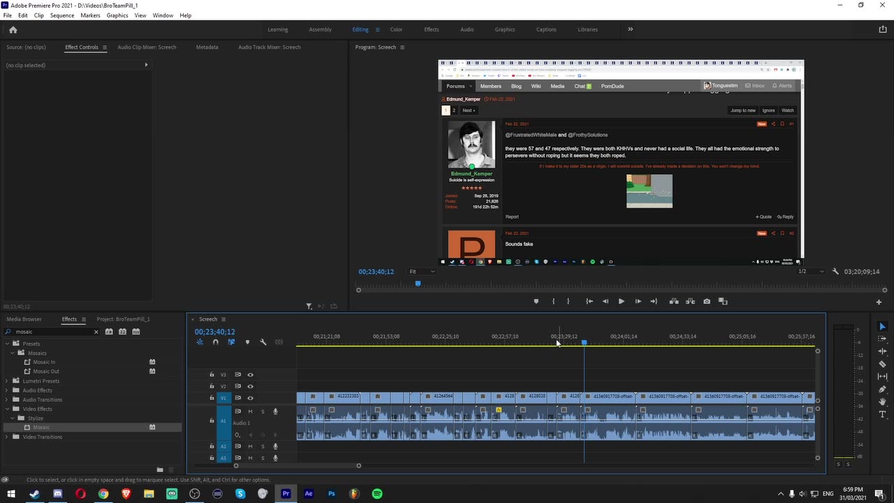This screenshot has width=894, height=503.
Task: Open playback resolution 1/2 dropdown
Action: click(811, 271)
